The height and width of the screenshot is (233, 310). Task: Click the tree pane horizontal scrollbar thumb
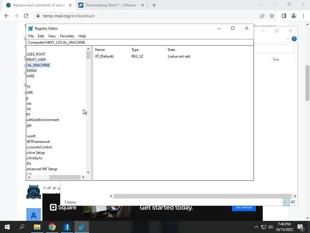(x=65, y=177)
